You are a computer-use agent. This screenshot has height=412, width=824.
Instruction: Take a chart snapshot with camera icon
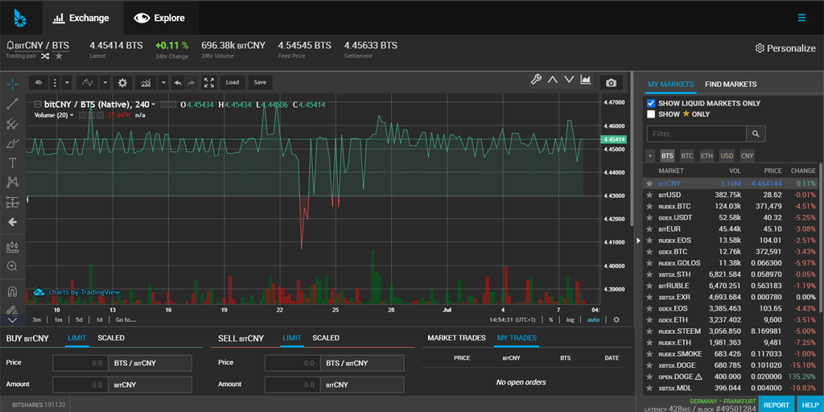click(611, 83)
